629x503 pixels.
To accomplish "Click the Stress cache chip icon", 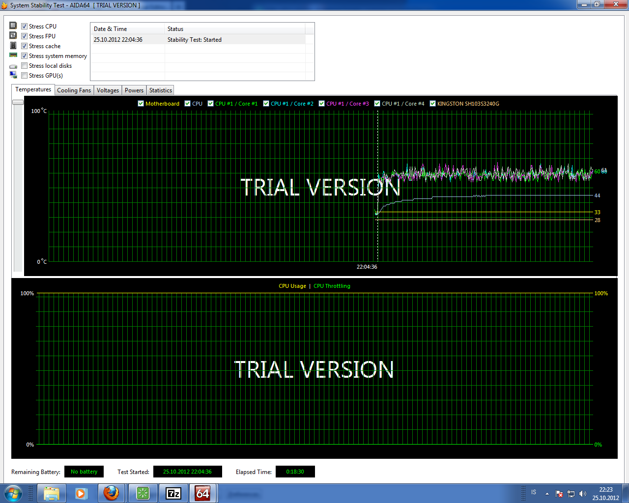I will click(13, 45).
